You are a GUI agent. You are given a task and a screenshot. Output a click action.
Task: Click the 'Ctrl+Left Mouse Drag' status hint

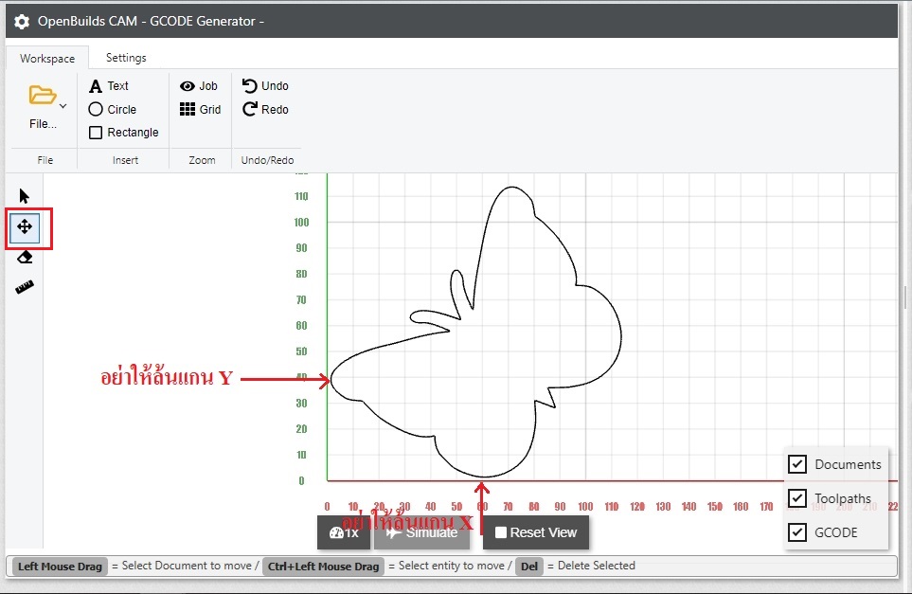click(x=323, y=567)
